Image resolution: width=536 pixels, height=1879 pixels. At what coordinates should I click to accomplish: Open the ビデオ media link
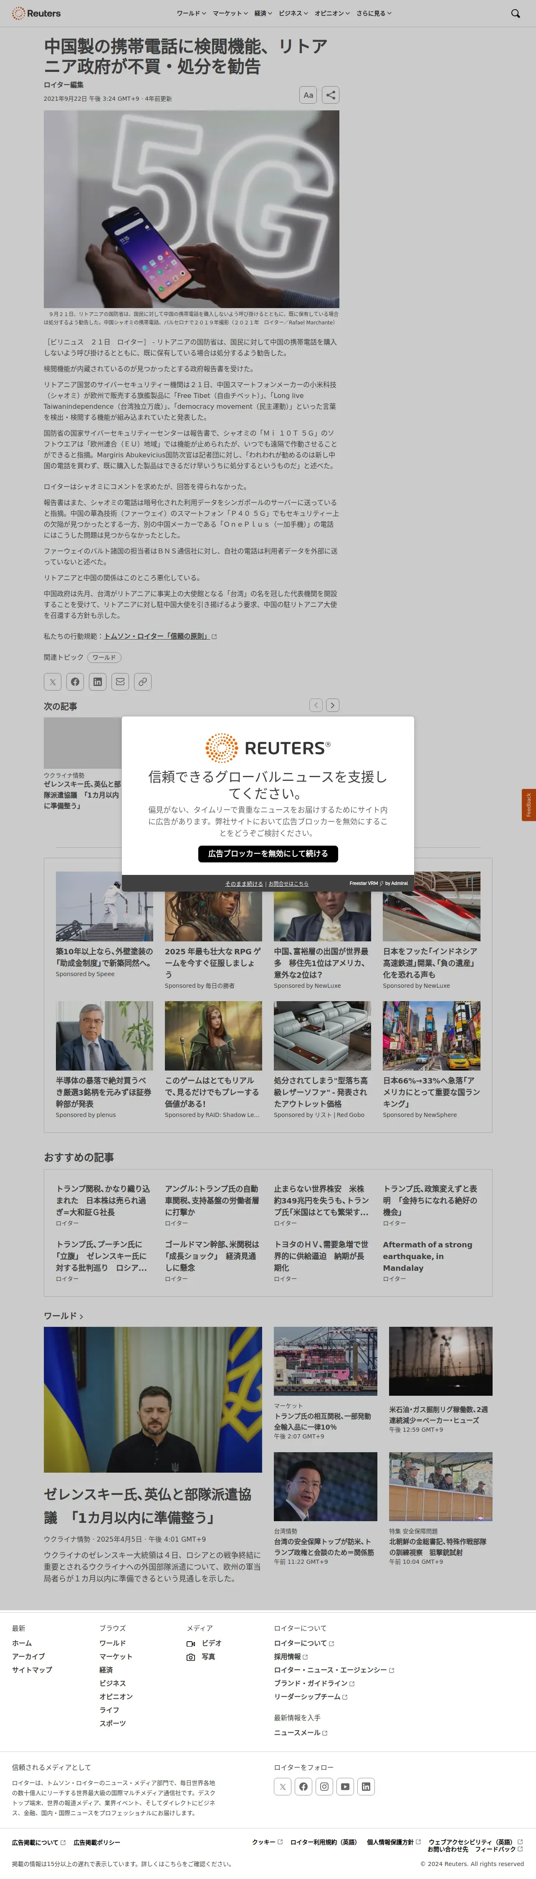pyautogui.click(x=204, y=1643)
